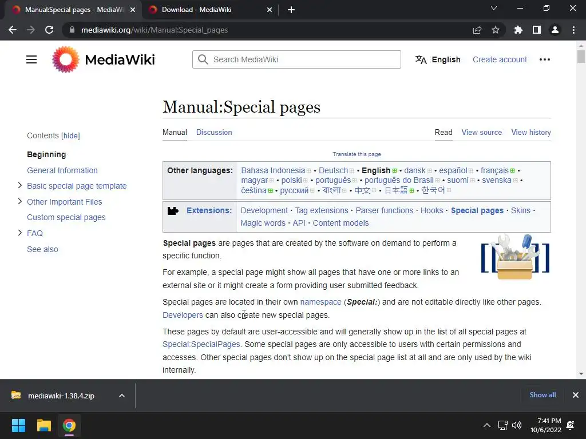
Task: Show all downloads
Action: click(x=543, y=395)
